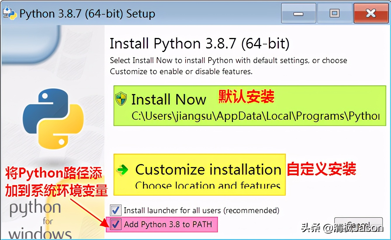Click the Python logo icon in the title bar

click(10, 13)
